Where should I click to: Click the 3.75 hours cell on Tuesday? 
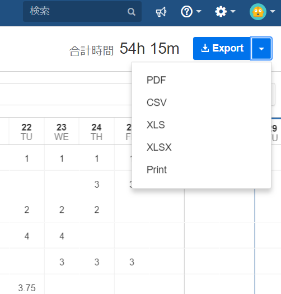pyautogui.click(x=27, y=288)
